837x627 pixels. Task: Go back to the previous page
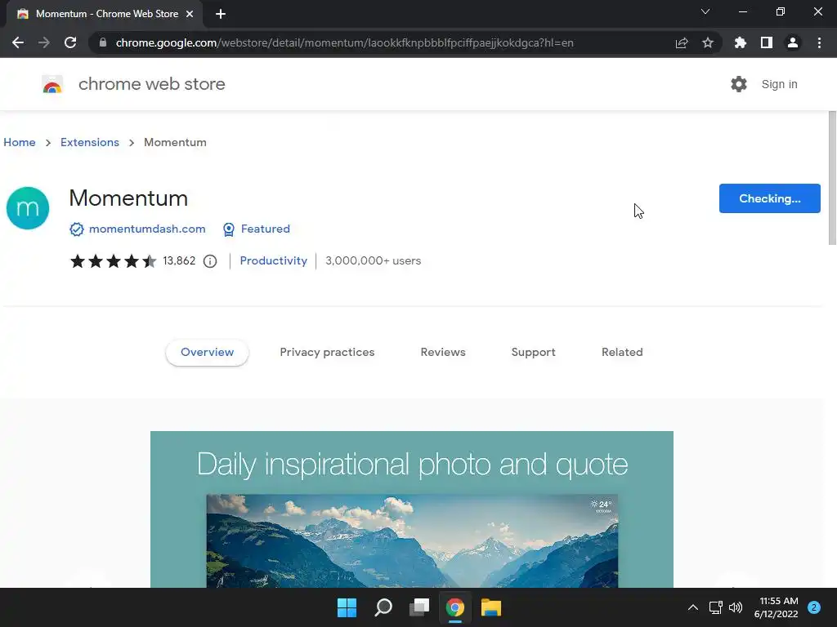click(18, 42)
